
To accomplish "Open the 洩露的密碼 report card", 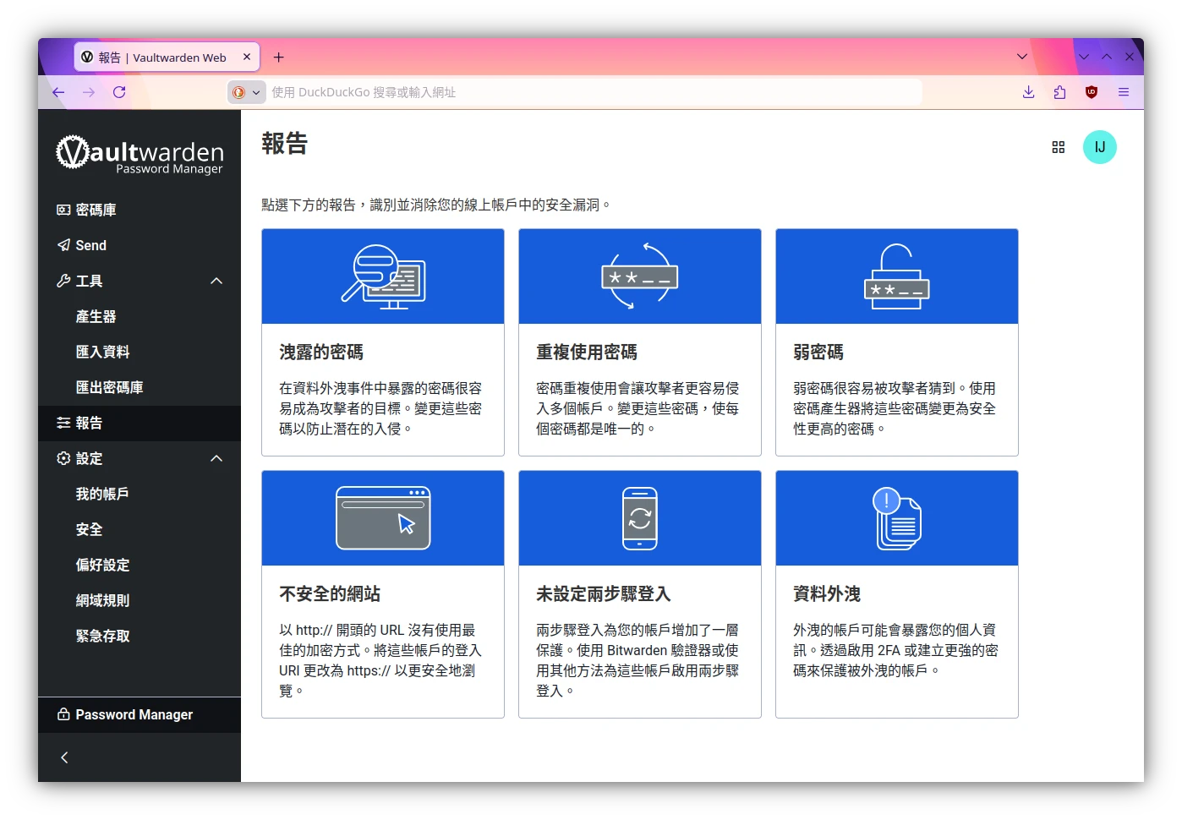I will pyautogui.click(x=383, y=342).
